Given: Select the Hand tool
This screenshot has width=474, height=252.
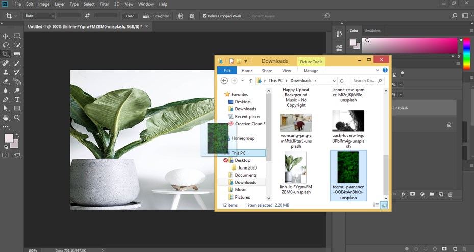Looking at the screenshot, I should click(x=6, y=117).
